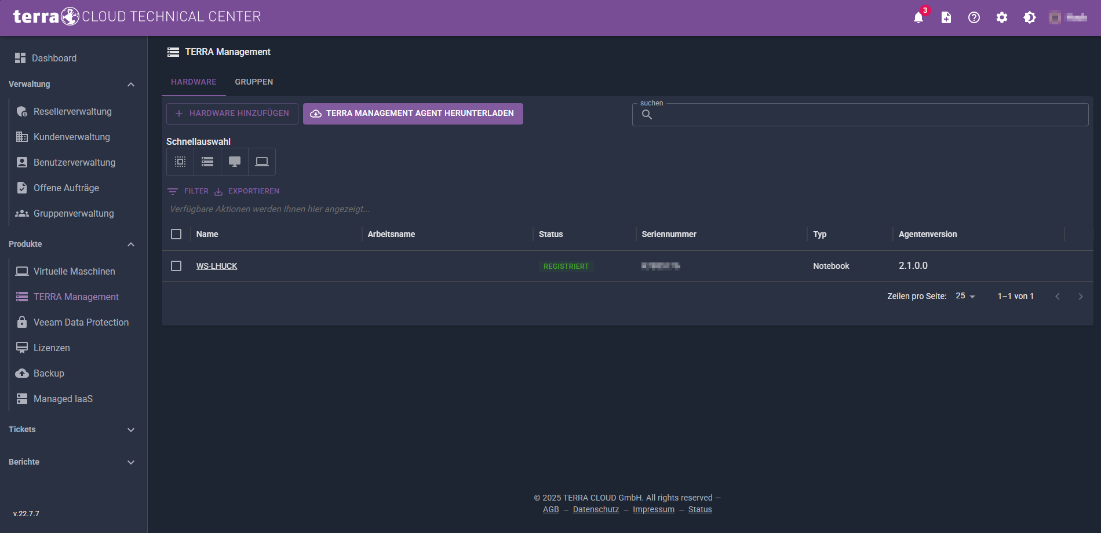
Task: Switch to the HARDWARE tab
Action: coord(194,82)
